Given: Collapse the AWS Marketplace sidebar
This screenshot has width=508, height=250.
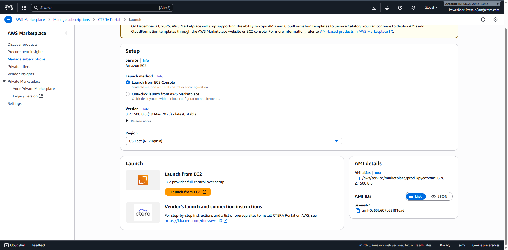Looking at the screenshot, I should coord(66,33).
